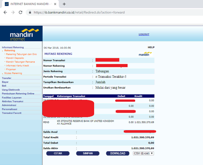Click Total Kredit amount 1.021.500.370,69
This screenshot has height=165, width=203.
[x=143, y=137]
